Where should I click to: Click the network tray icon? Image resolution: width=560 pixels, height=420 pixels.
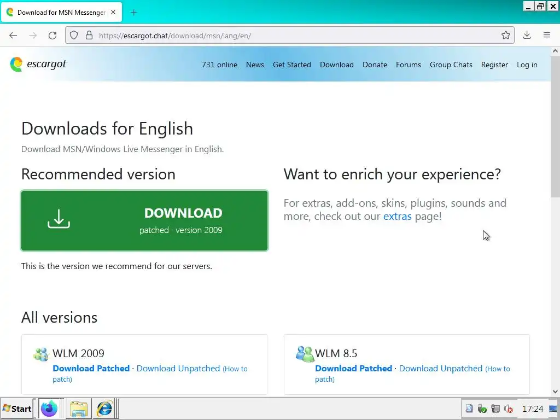[x=495, y=409]
